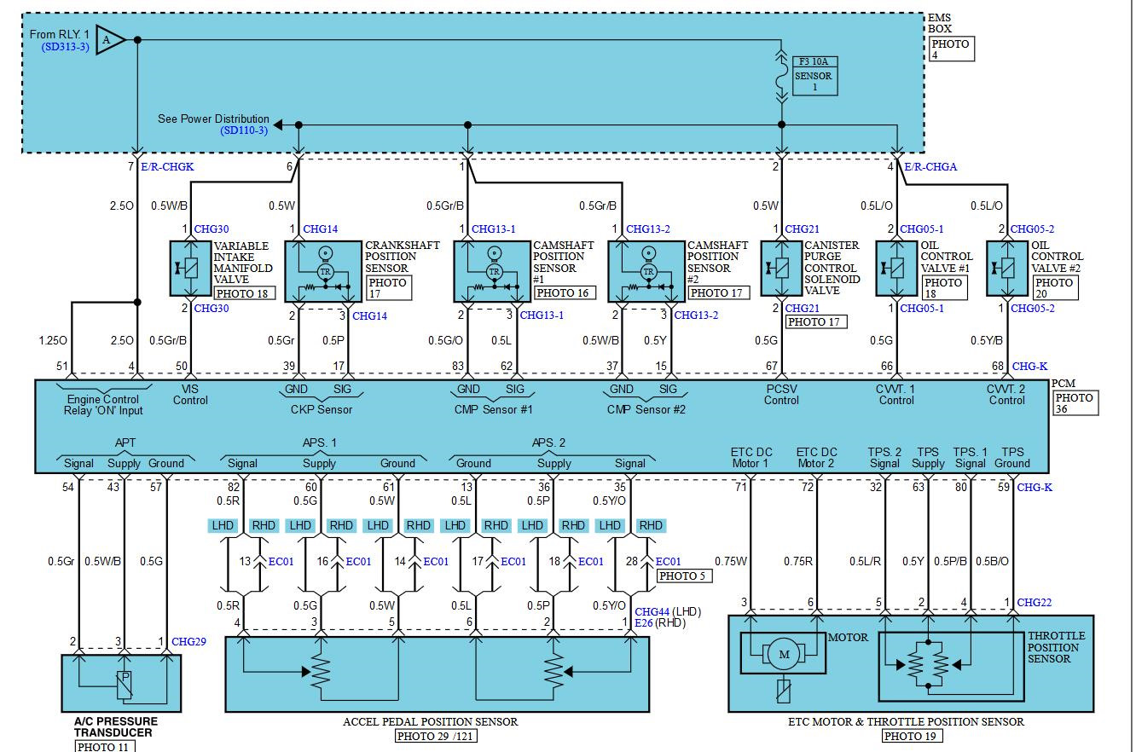Open PHOTO 36 for the PCM
Viewport: 1136px width, 752px height.
point(1075,403)
